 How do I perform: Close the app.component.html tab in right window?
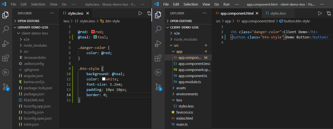click(257, 13)
